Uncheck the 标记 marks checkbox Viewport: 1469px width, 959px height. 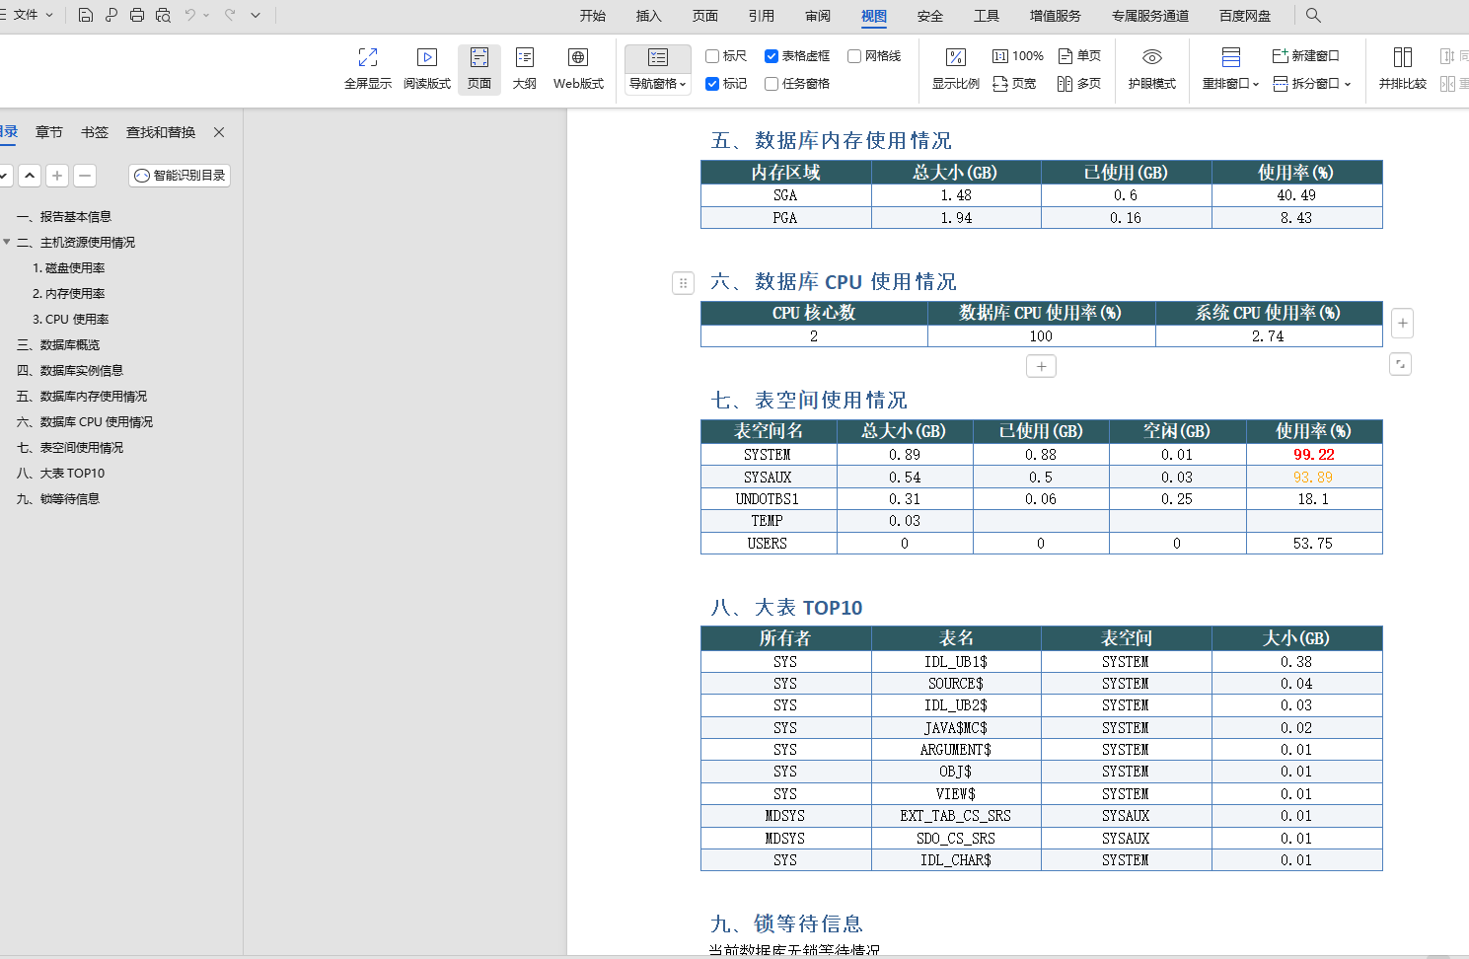point(712,84)
